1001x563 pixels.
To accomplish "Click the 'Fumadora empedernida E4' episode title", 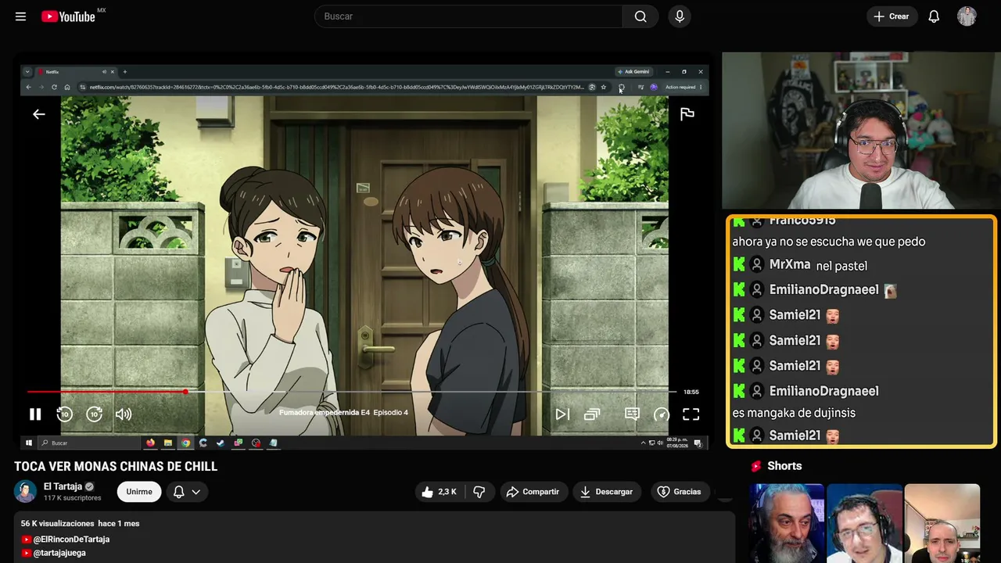I will 325,413.
